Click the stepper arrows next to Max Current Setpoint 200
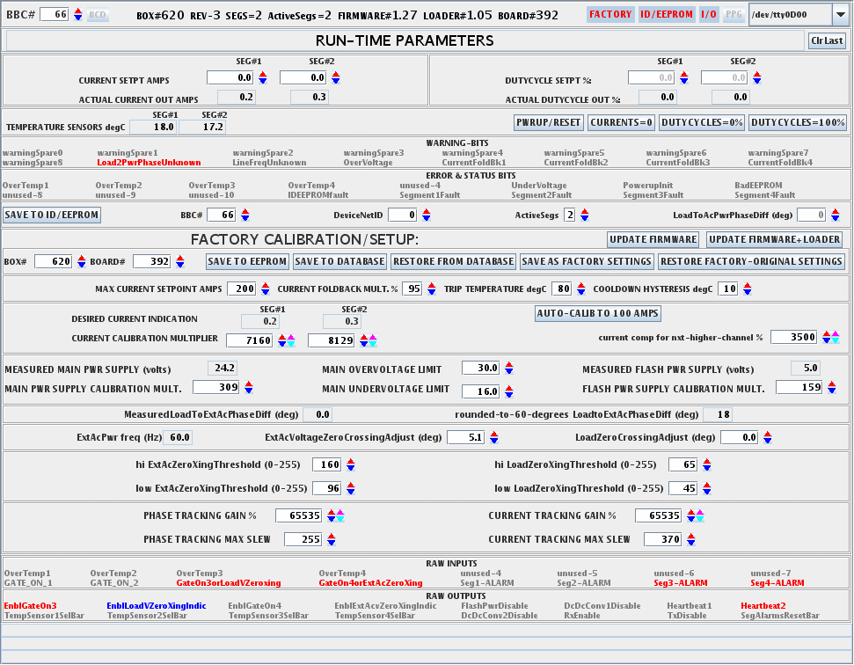This screenshot has height=665, width=854. [265, 289]
